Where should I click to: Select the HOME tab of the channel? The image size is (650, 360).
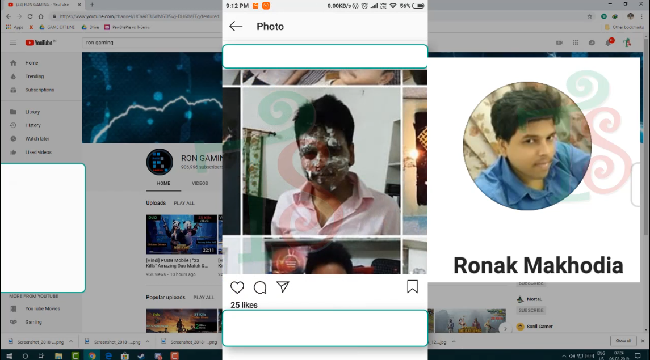click(163, 183)
